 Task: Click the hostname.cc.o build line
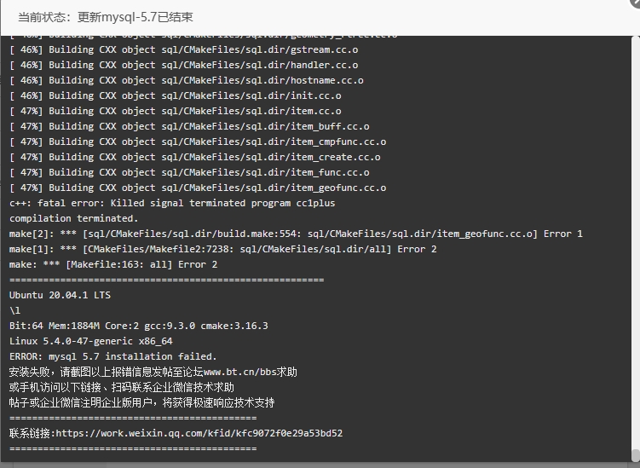(x=187, y=80)
